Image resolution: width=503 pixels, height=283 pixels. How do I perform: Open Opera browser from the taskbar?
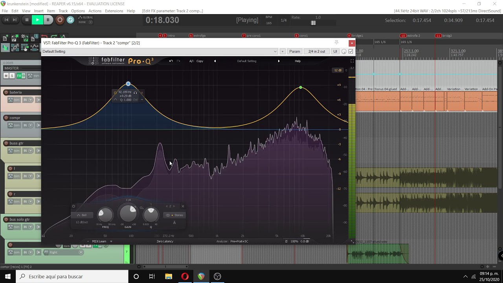point(185,277)
